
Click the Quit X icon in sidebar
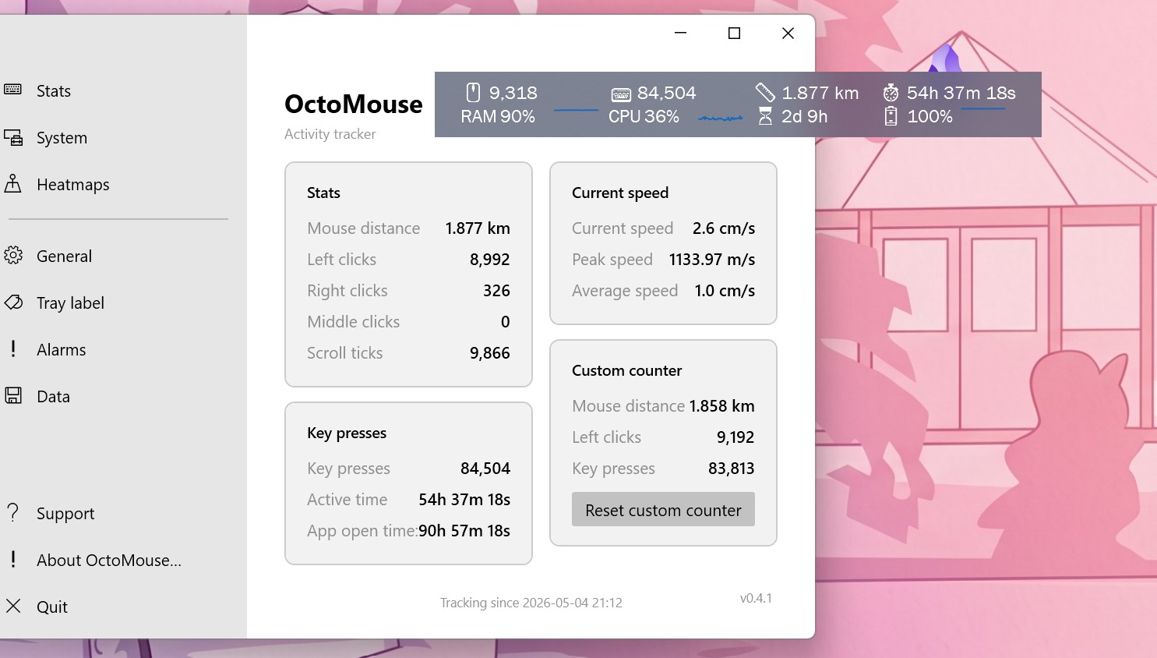pos(13,606)
